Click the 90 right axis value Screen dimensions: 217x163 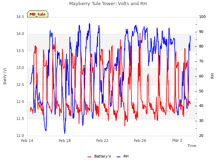(201, 32)
